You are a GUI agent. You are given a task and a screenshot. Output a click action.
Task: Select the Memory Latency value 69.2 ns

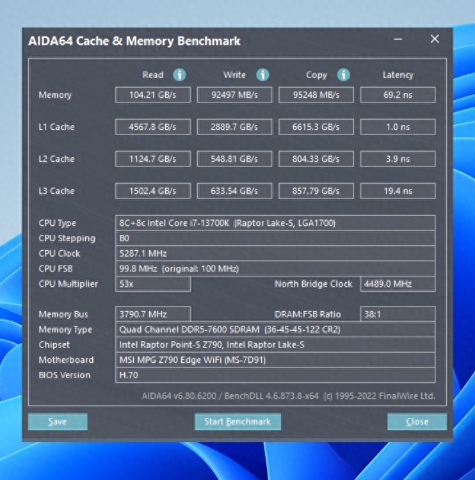pyautogui.click(x=398, y=95)
